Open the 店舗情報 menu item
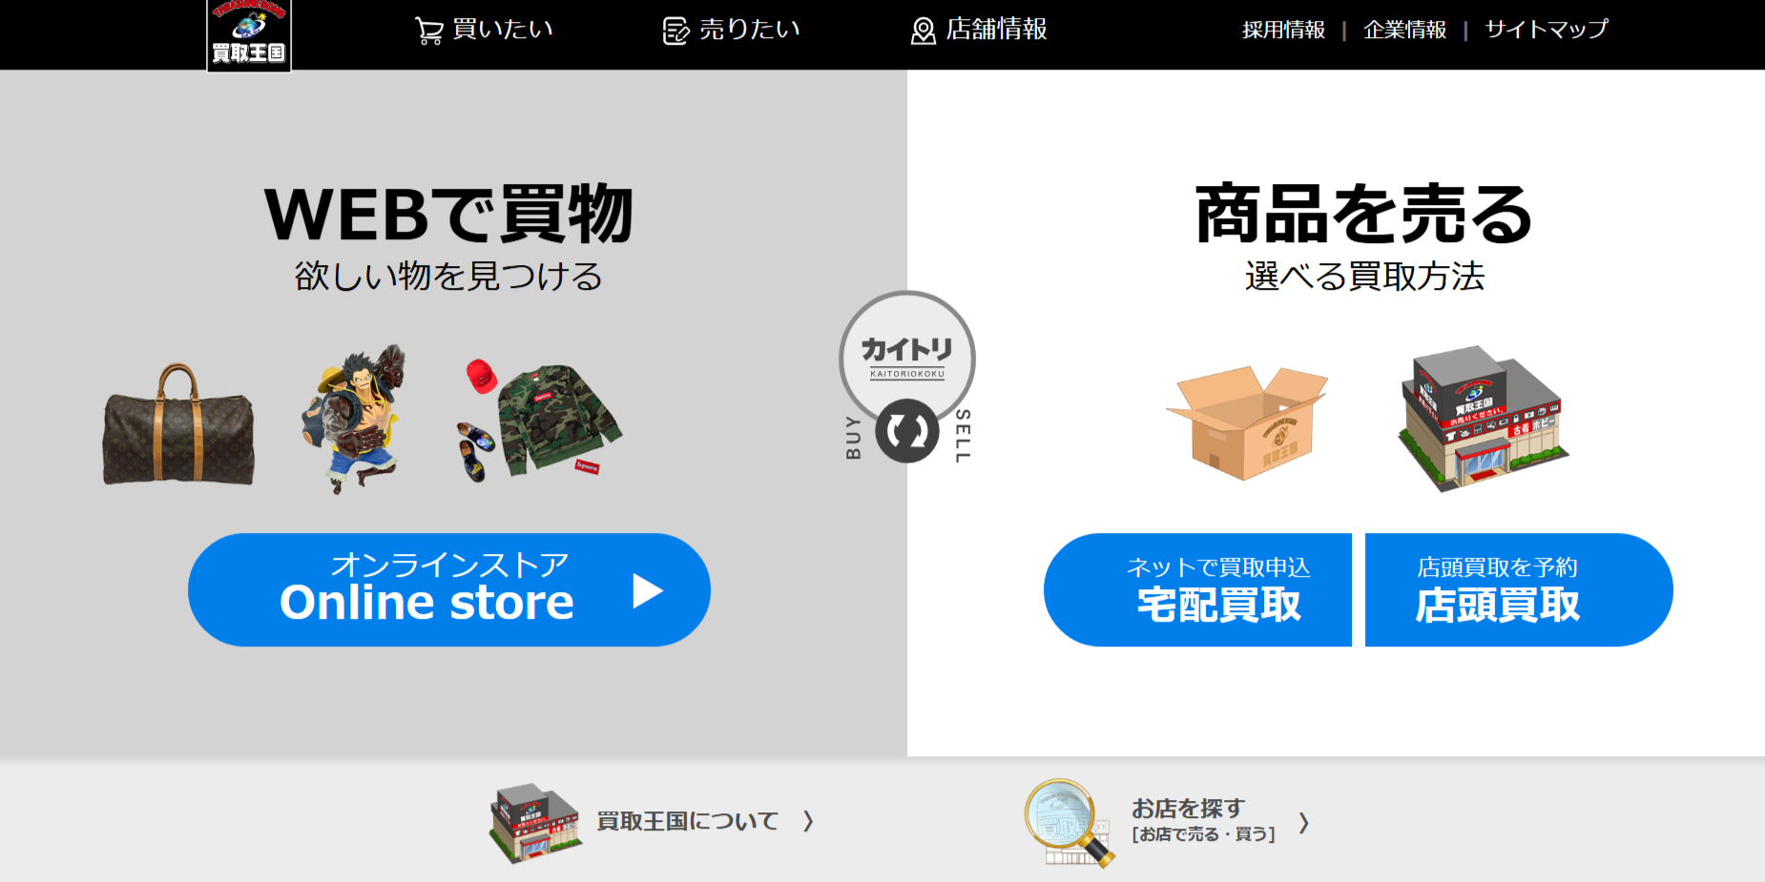This screenshot has height=882, width=1765. pyautogui.click(x=978, y=31)
